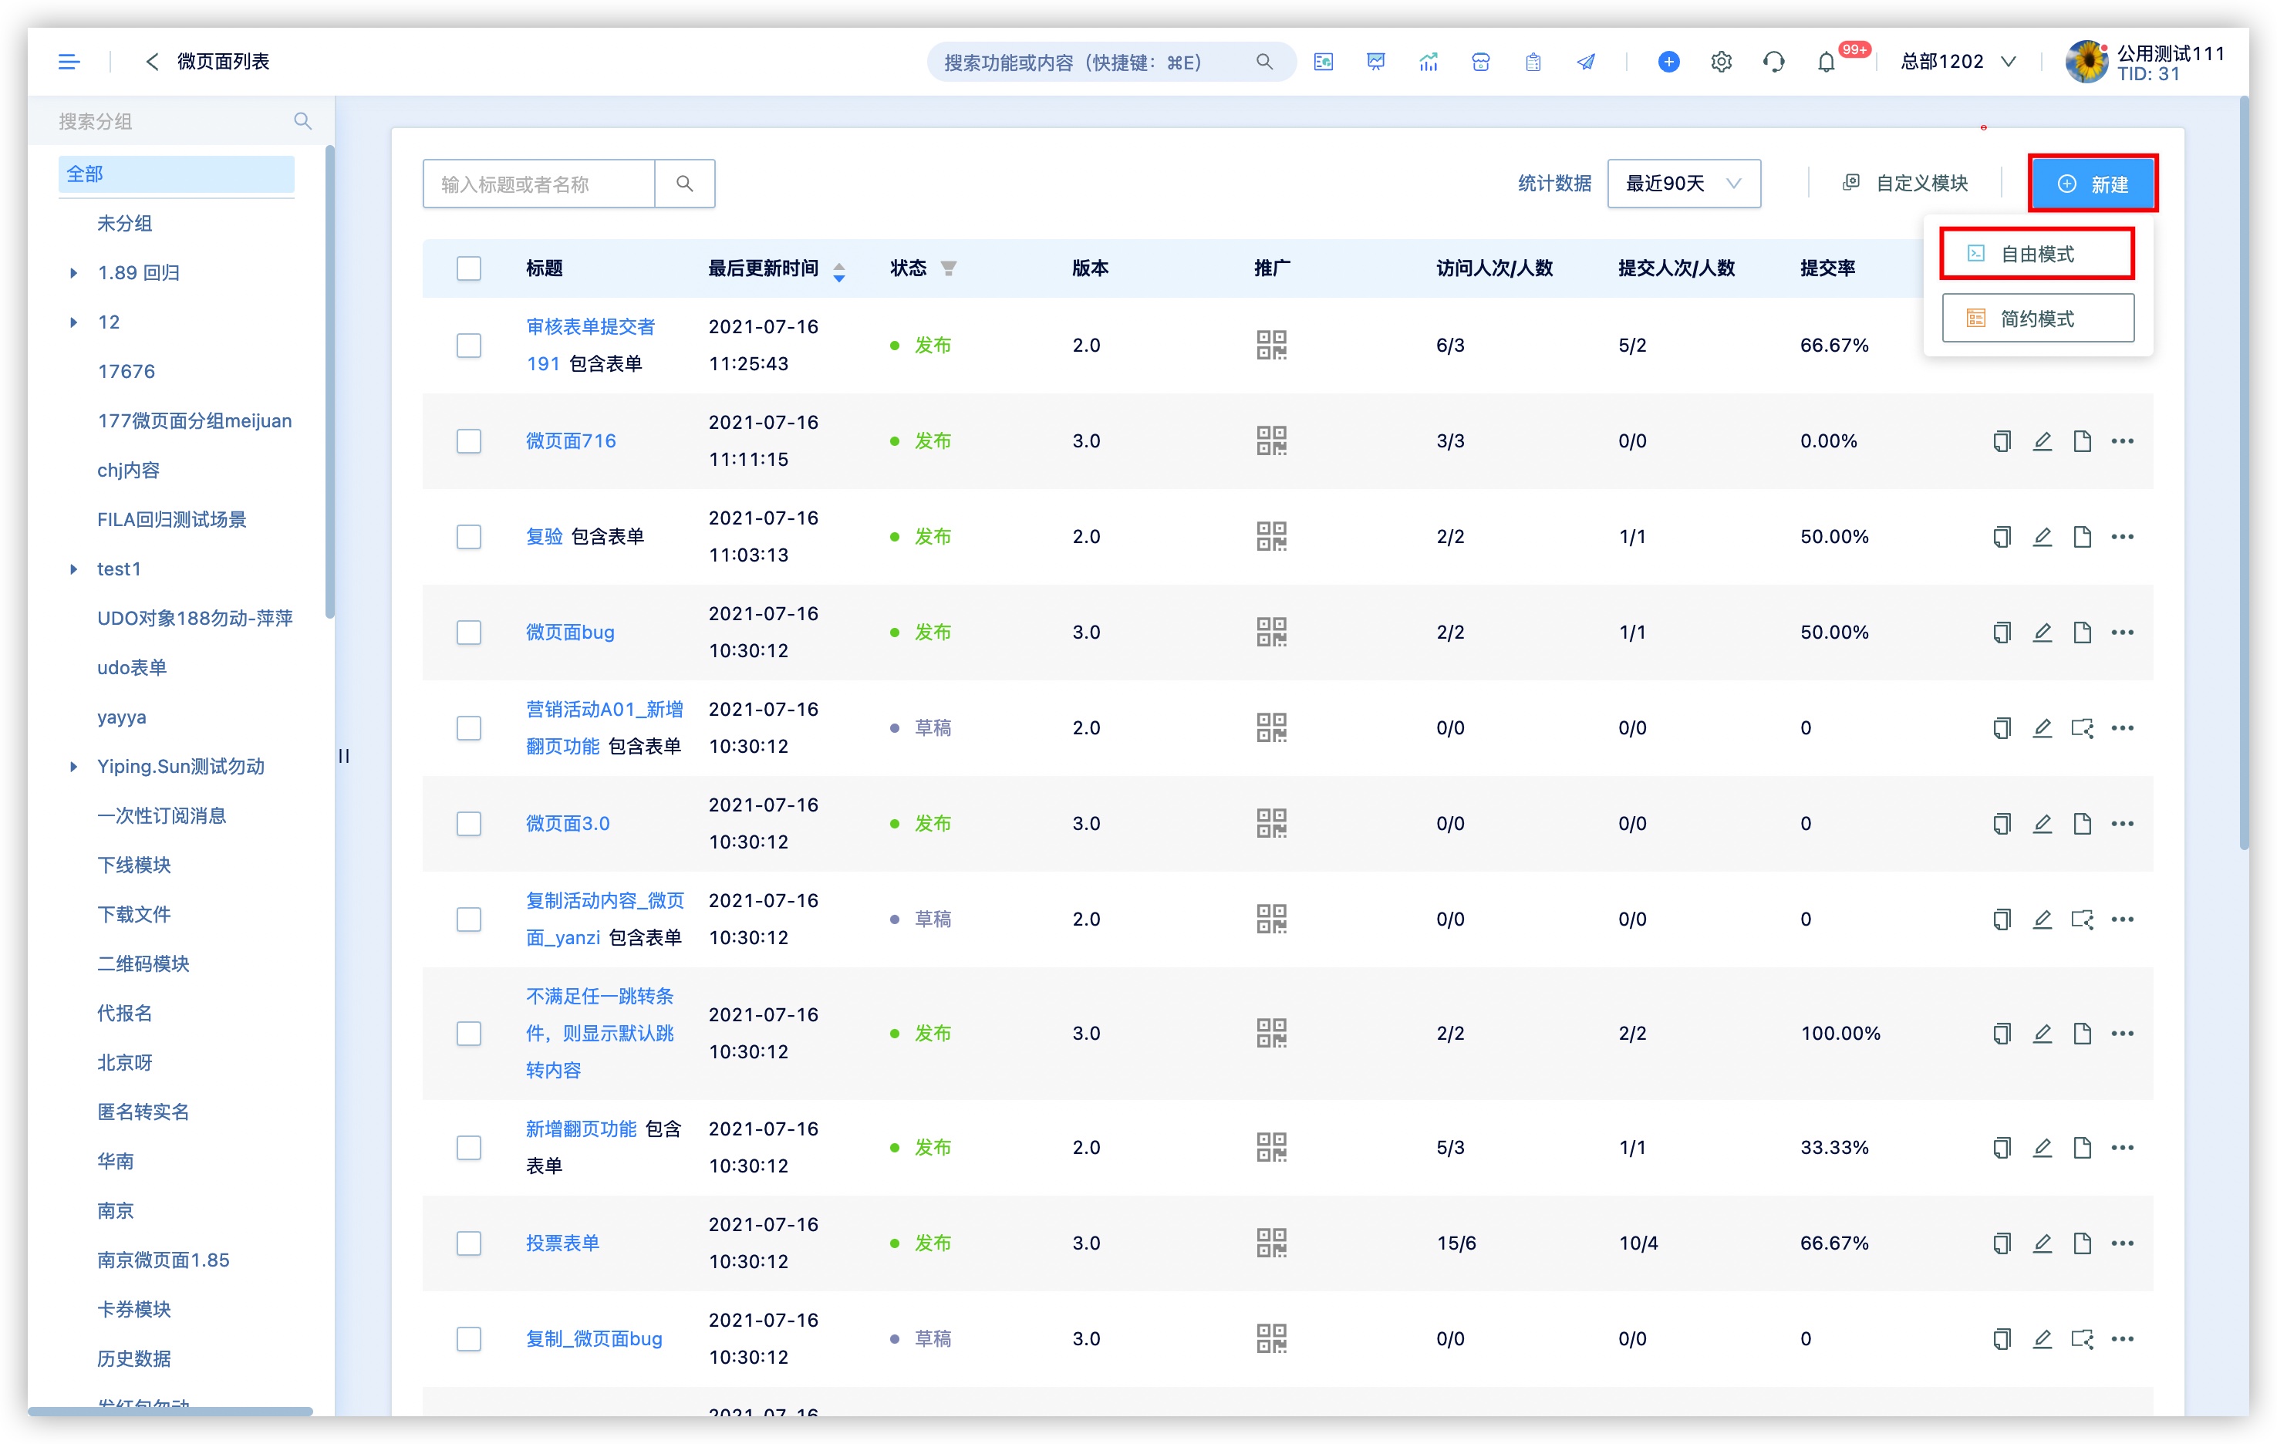This screenshot has height=1444, width=2277.
Task: Select checkbox for 微页面bug row
Action: [x=468, y=632]
